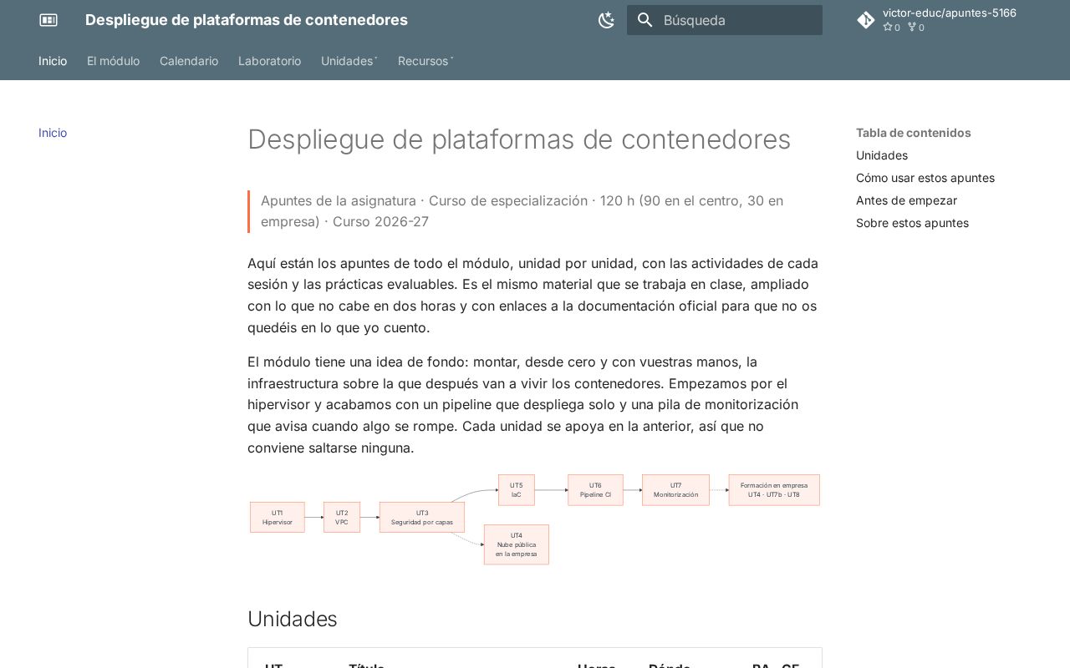Select the UT6 Pipeline CI diagram node

595,490
